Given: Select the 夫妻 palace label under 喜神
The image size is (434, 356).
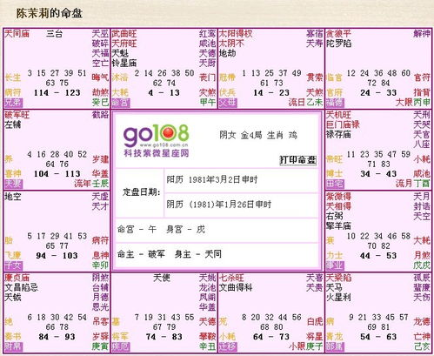Looking at the screenshot, I should [13, 184].
